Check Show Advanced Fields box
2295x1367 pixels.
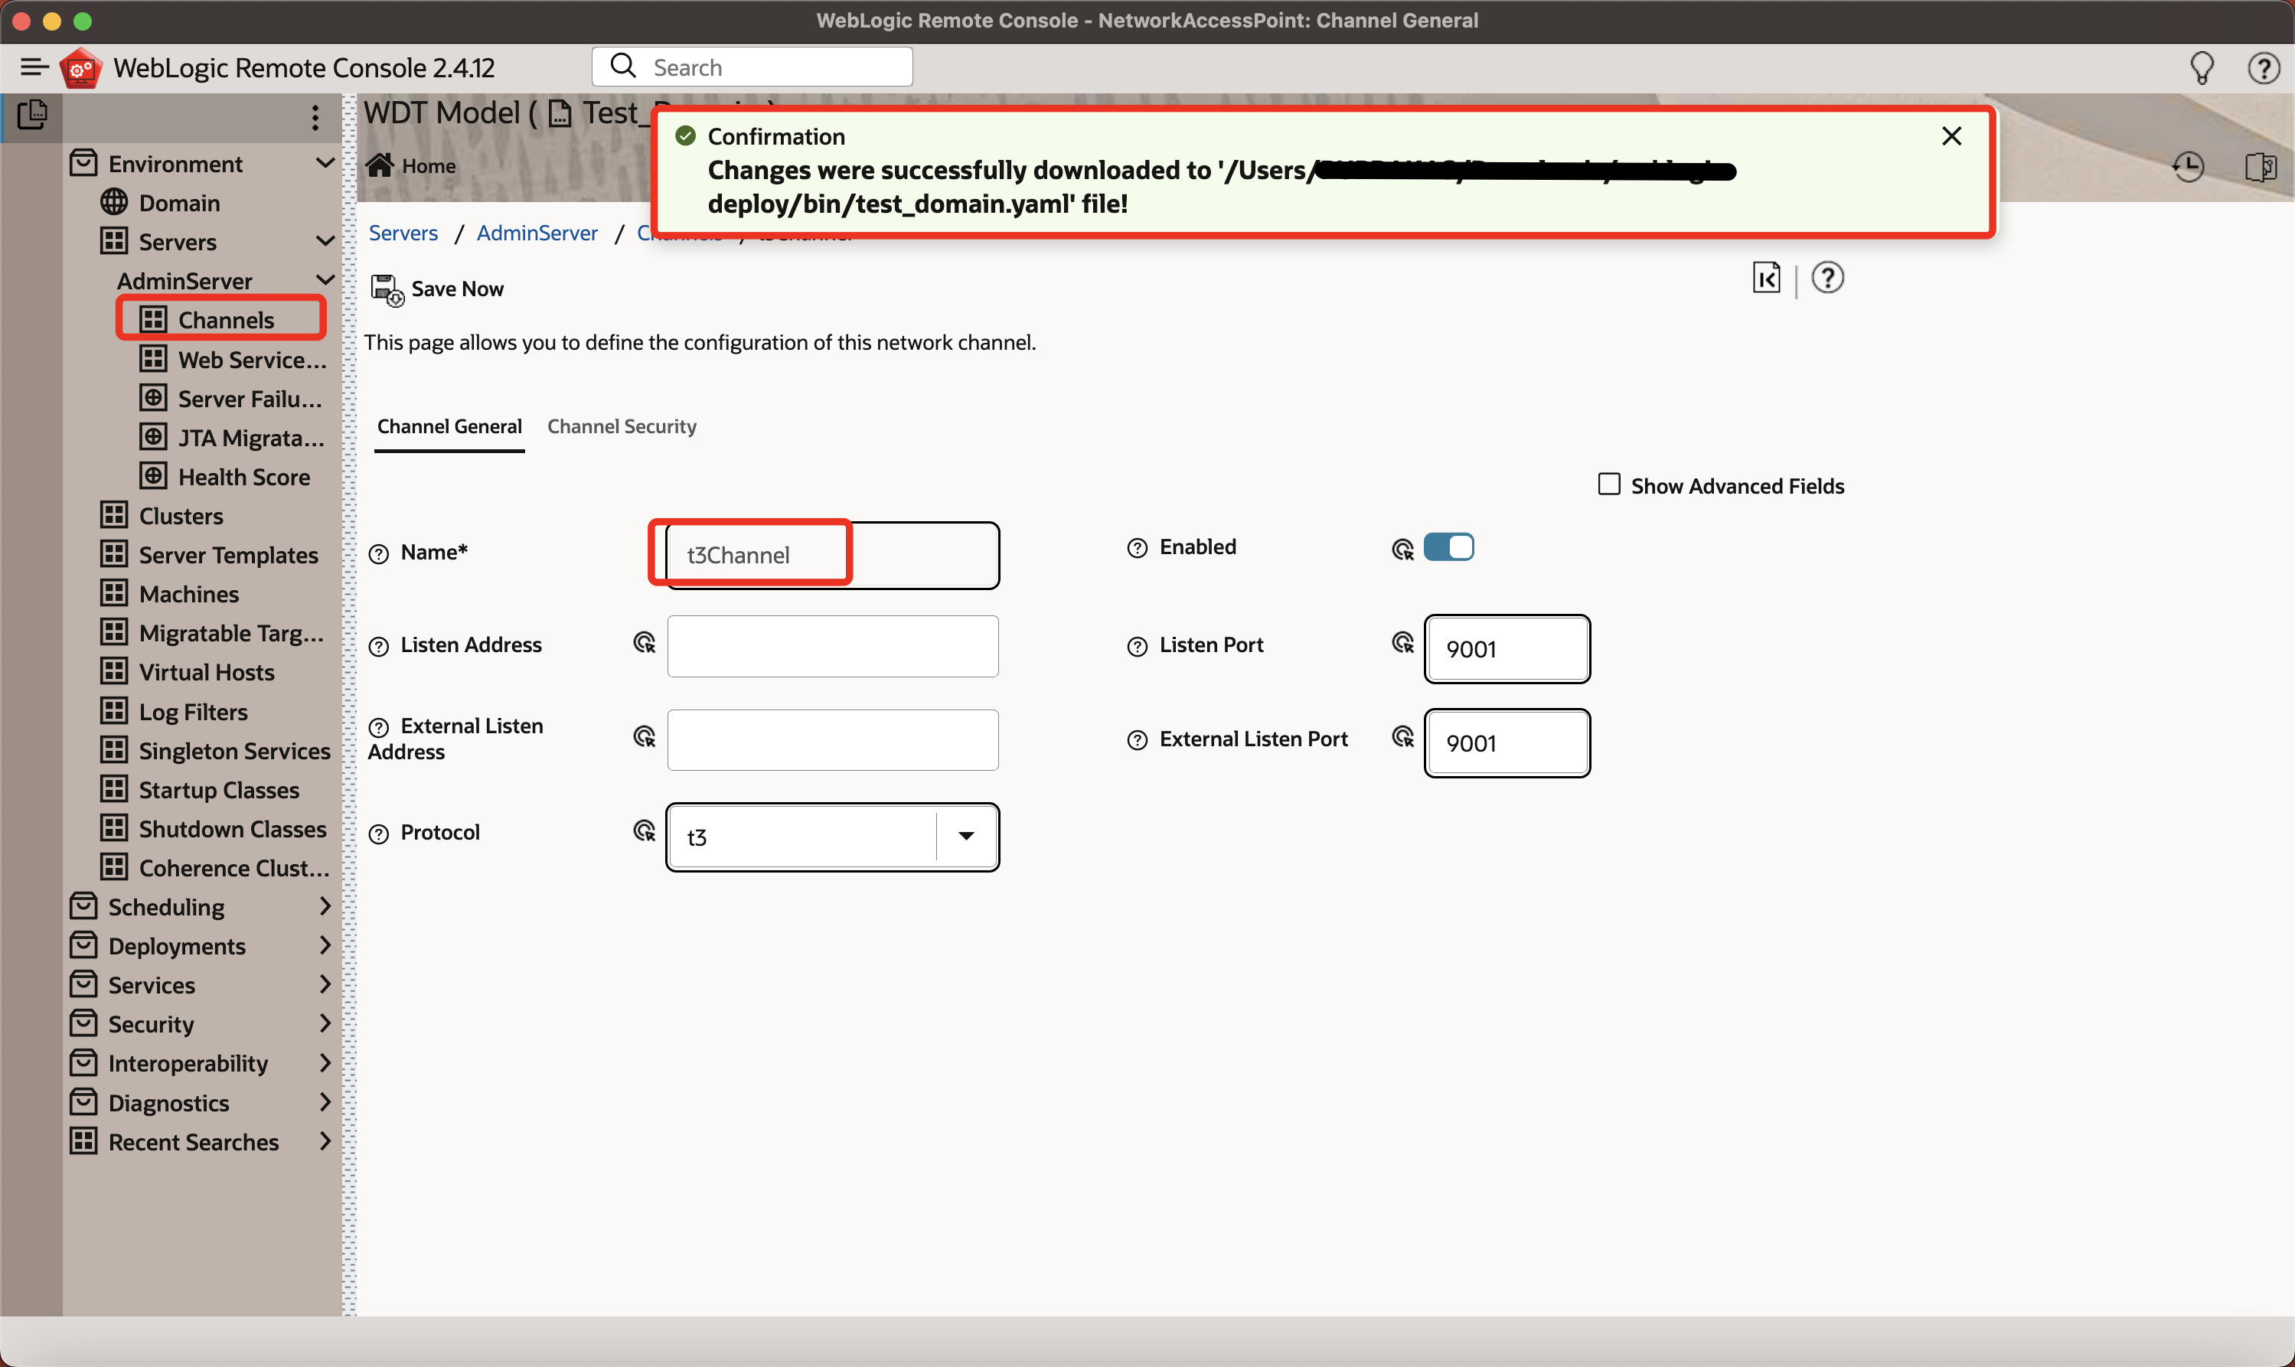tap(1608, 484)
